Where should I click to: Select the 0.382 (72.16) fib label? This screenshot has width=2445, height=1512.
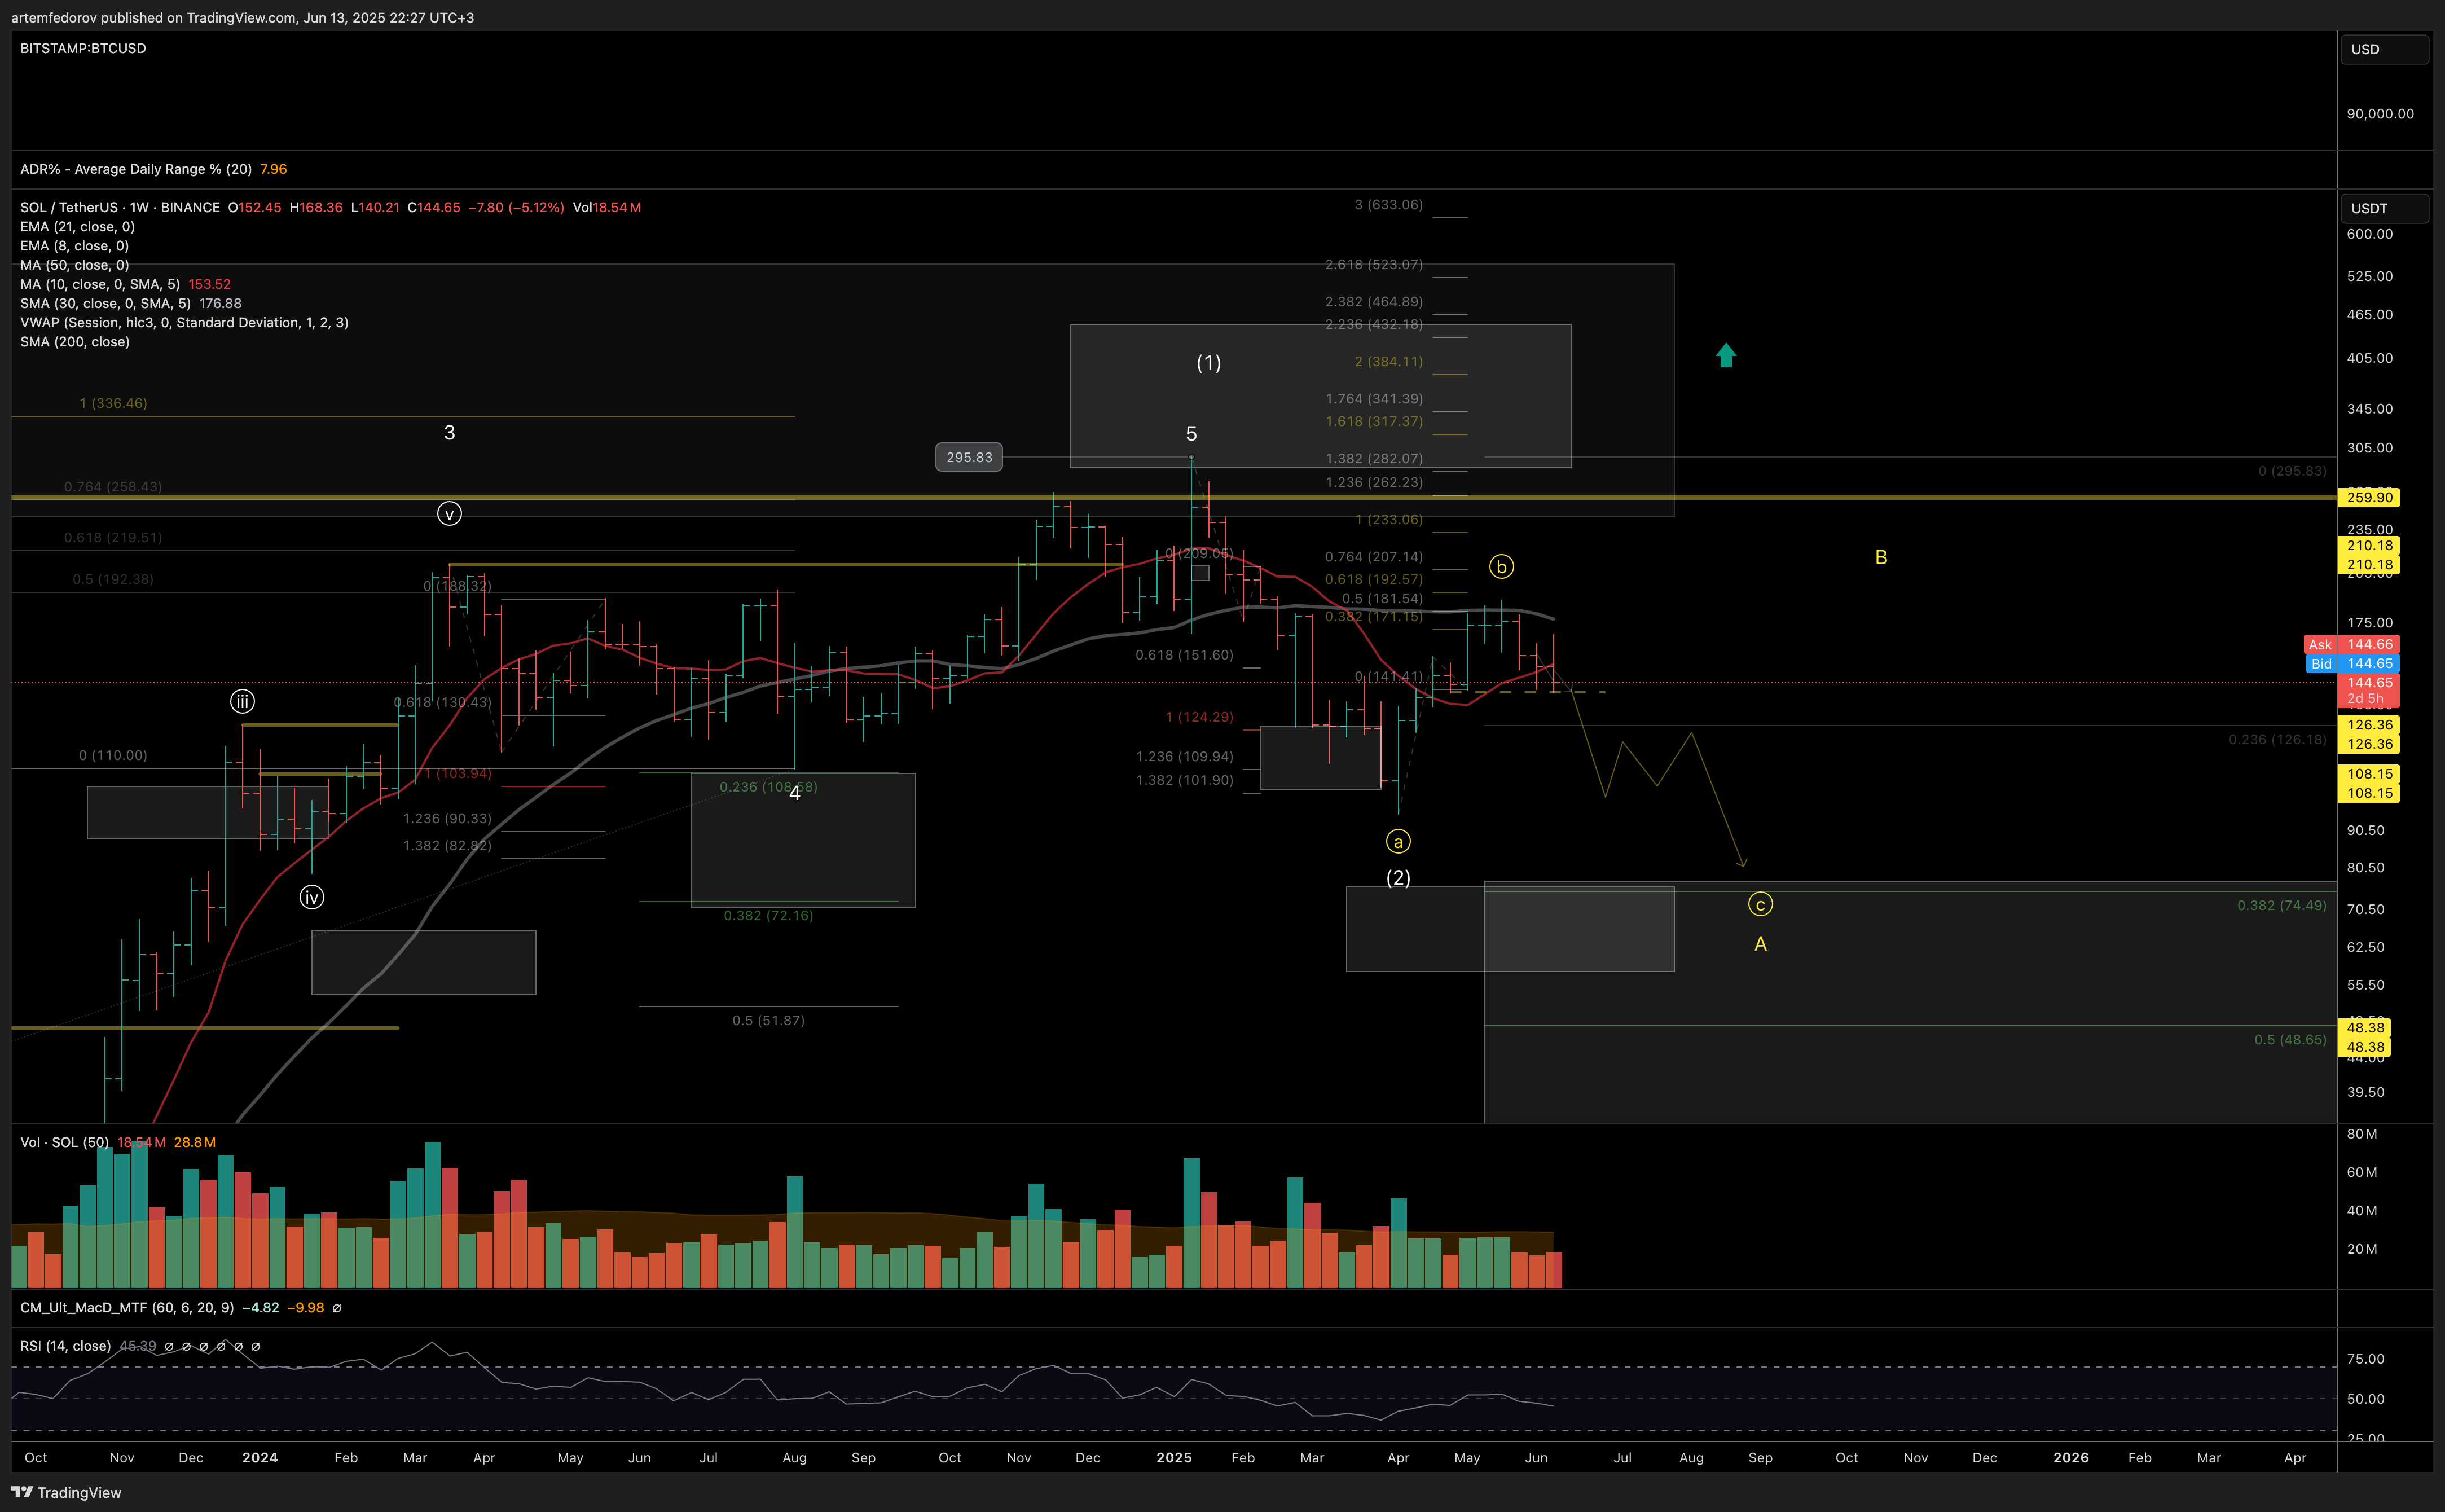point(768,916)
